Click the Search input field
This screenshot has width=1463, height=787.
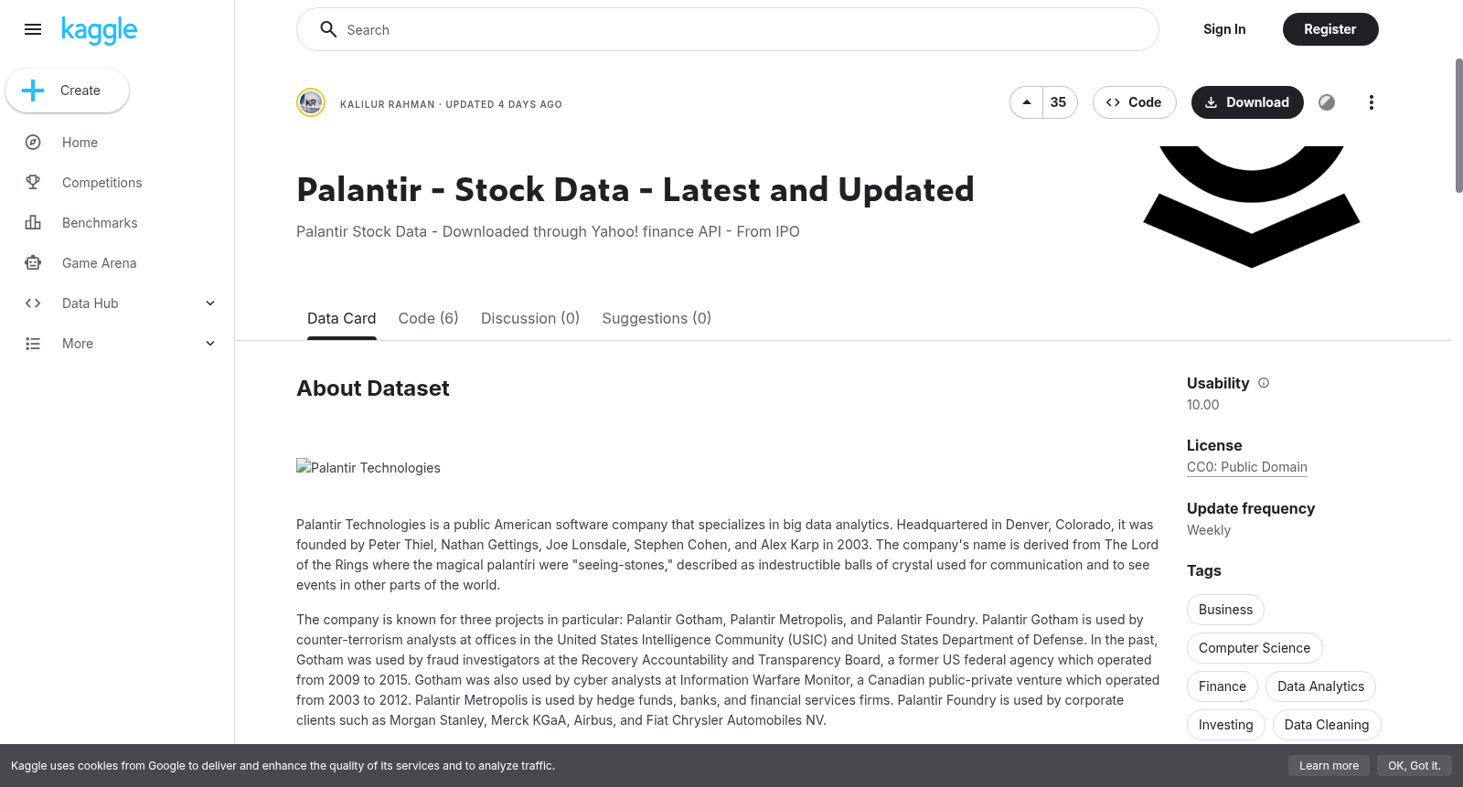coord(728,29)
